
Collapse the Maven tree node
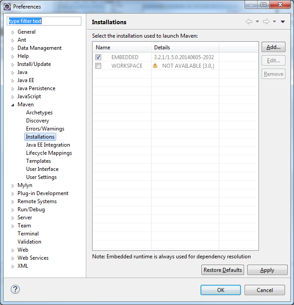point(13,105)
